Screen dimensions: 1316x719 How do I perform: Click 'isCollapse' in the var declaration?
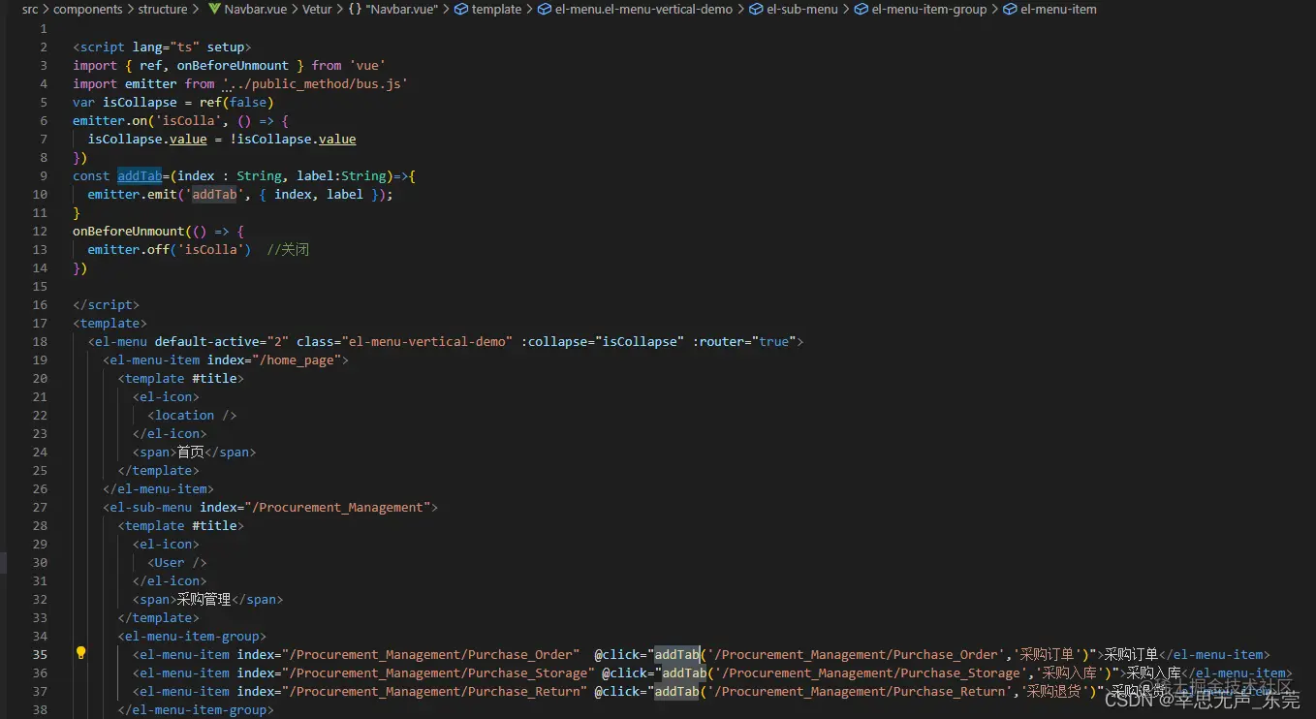(140, 102)
